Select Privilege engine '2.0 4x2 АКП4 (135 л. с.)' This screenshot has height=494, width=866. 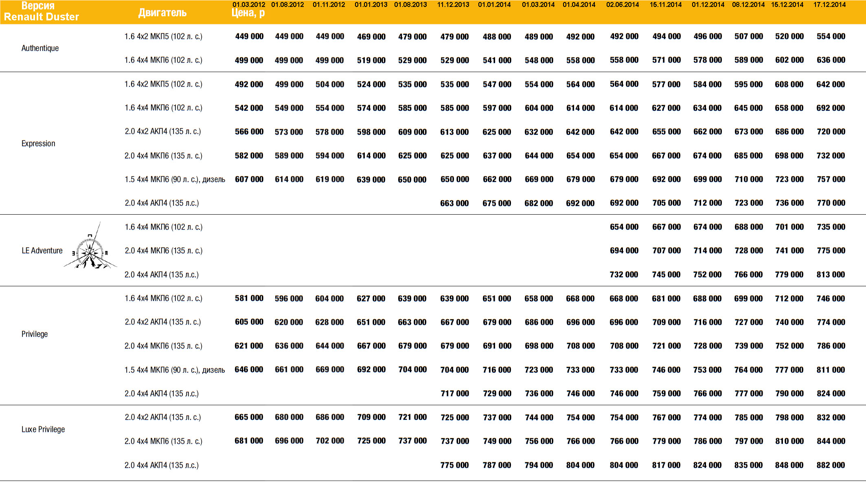coord(163,322)
